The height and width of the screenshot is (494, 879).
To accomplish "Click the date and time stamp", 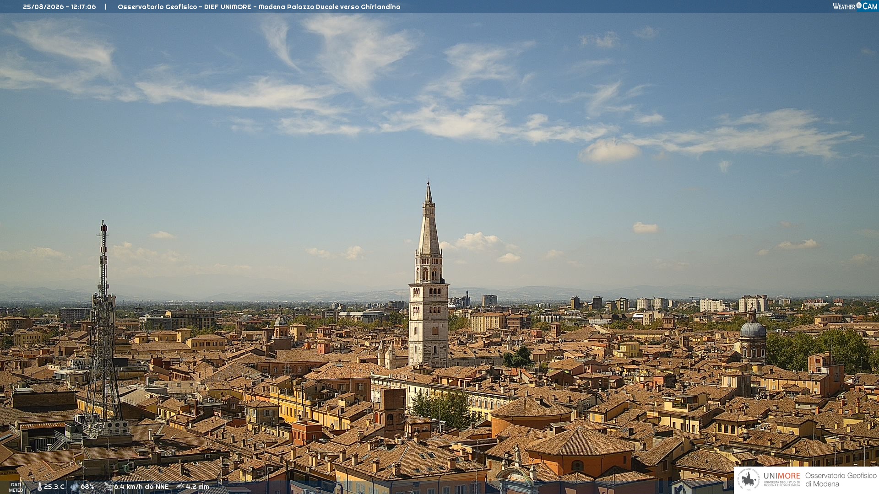I will pyautogui.click(x=60, y=7).
